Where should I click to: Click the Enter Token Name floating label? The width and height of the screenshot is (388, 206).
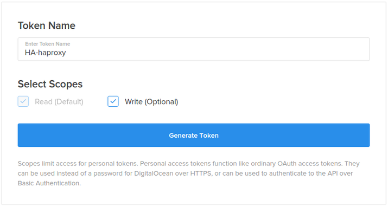48,44
